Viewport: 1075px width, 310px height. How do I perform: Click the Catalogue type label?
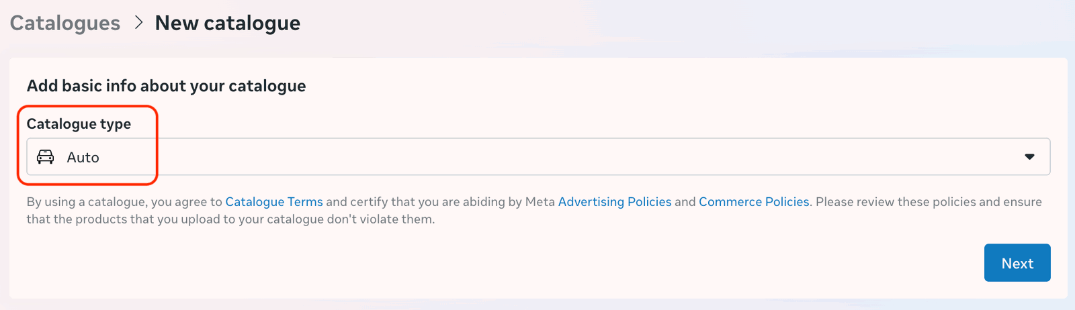[x=79, y=124]
